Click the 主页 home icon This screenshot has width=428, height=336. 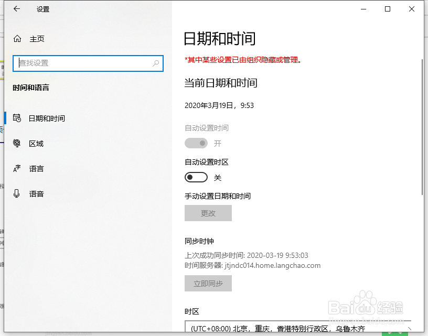pyautogui.click(x=18, y=38)
